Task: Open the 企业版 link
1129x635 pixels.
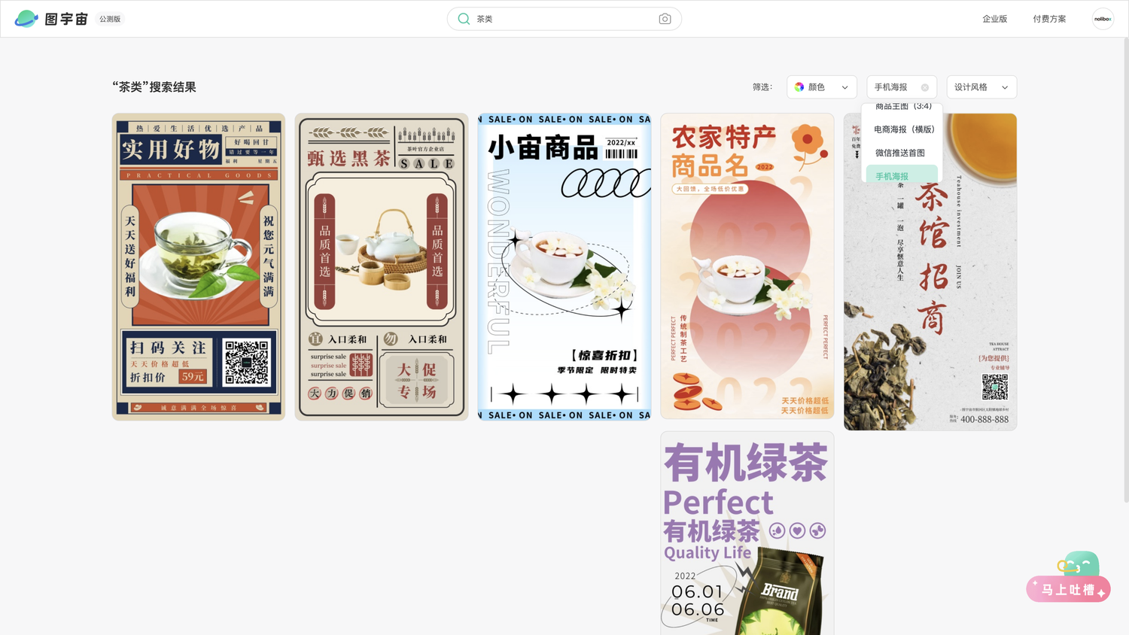Action: pyautogui.click(x=994, y=19)
